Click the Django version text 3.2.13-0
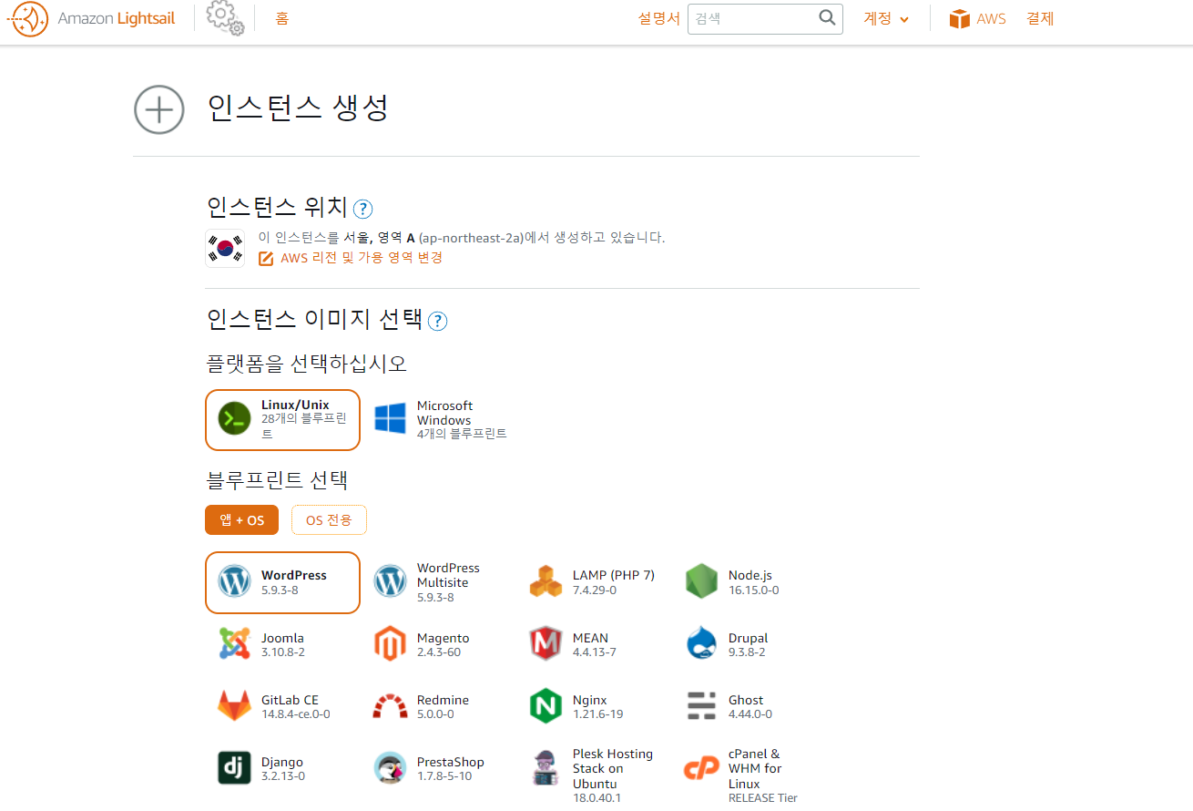This screenshot has width=1193, height=811. (x=283, y=776)
